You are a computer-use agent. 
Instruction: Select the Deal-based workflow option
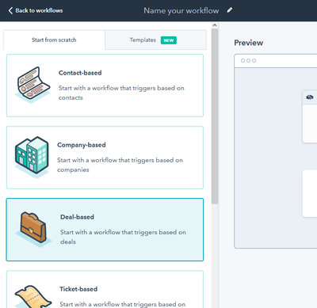pos(105,230)
